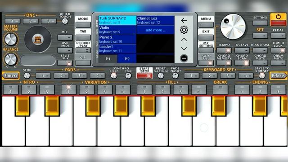
Task: Click the Synchro Start button
Action: tap(114, 76)
